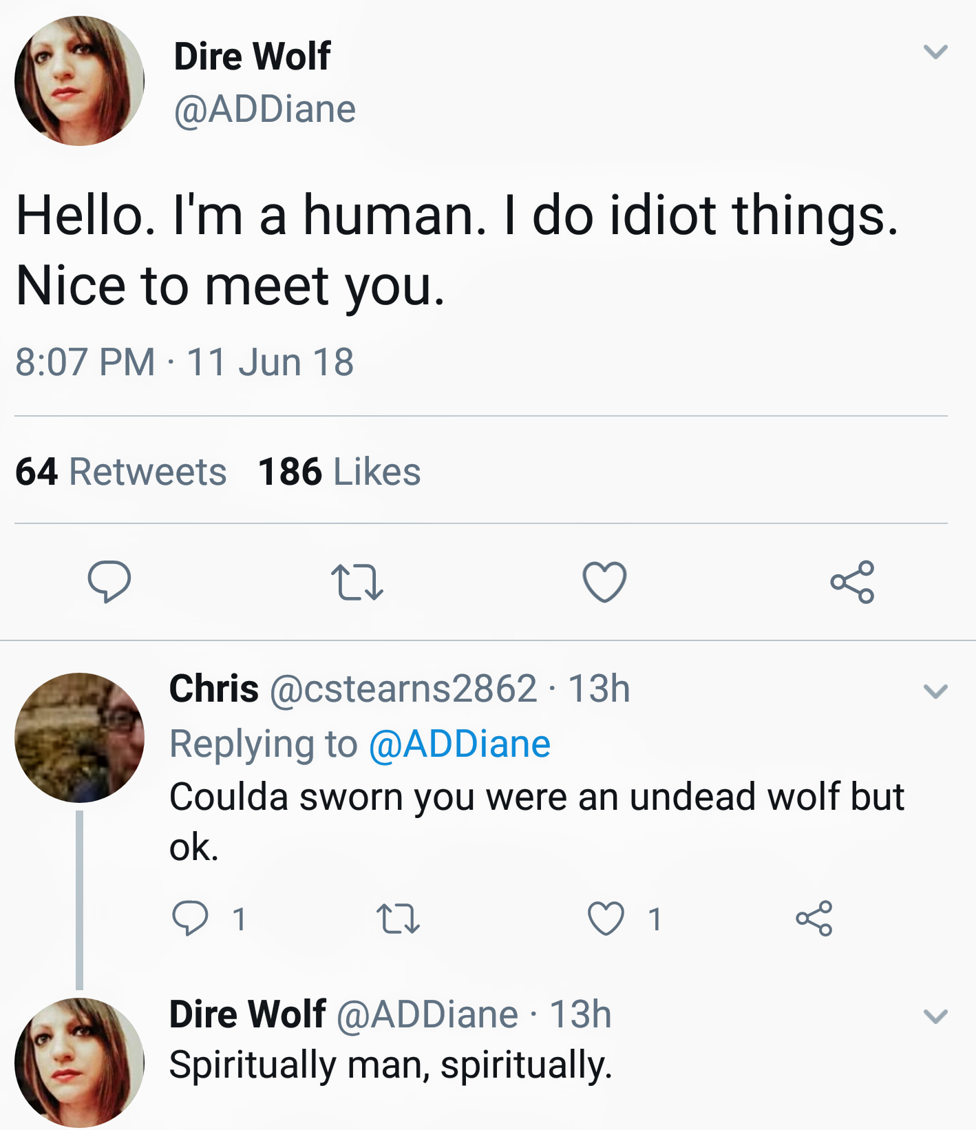Open Chris's profile picture
This screenshot has height=1130, width=976.
point(79,737)
